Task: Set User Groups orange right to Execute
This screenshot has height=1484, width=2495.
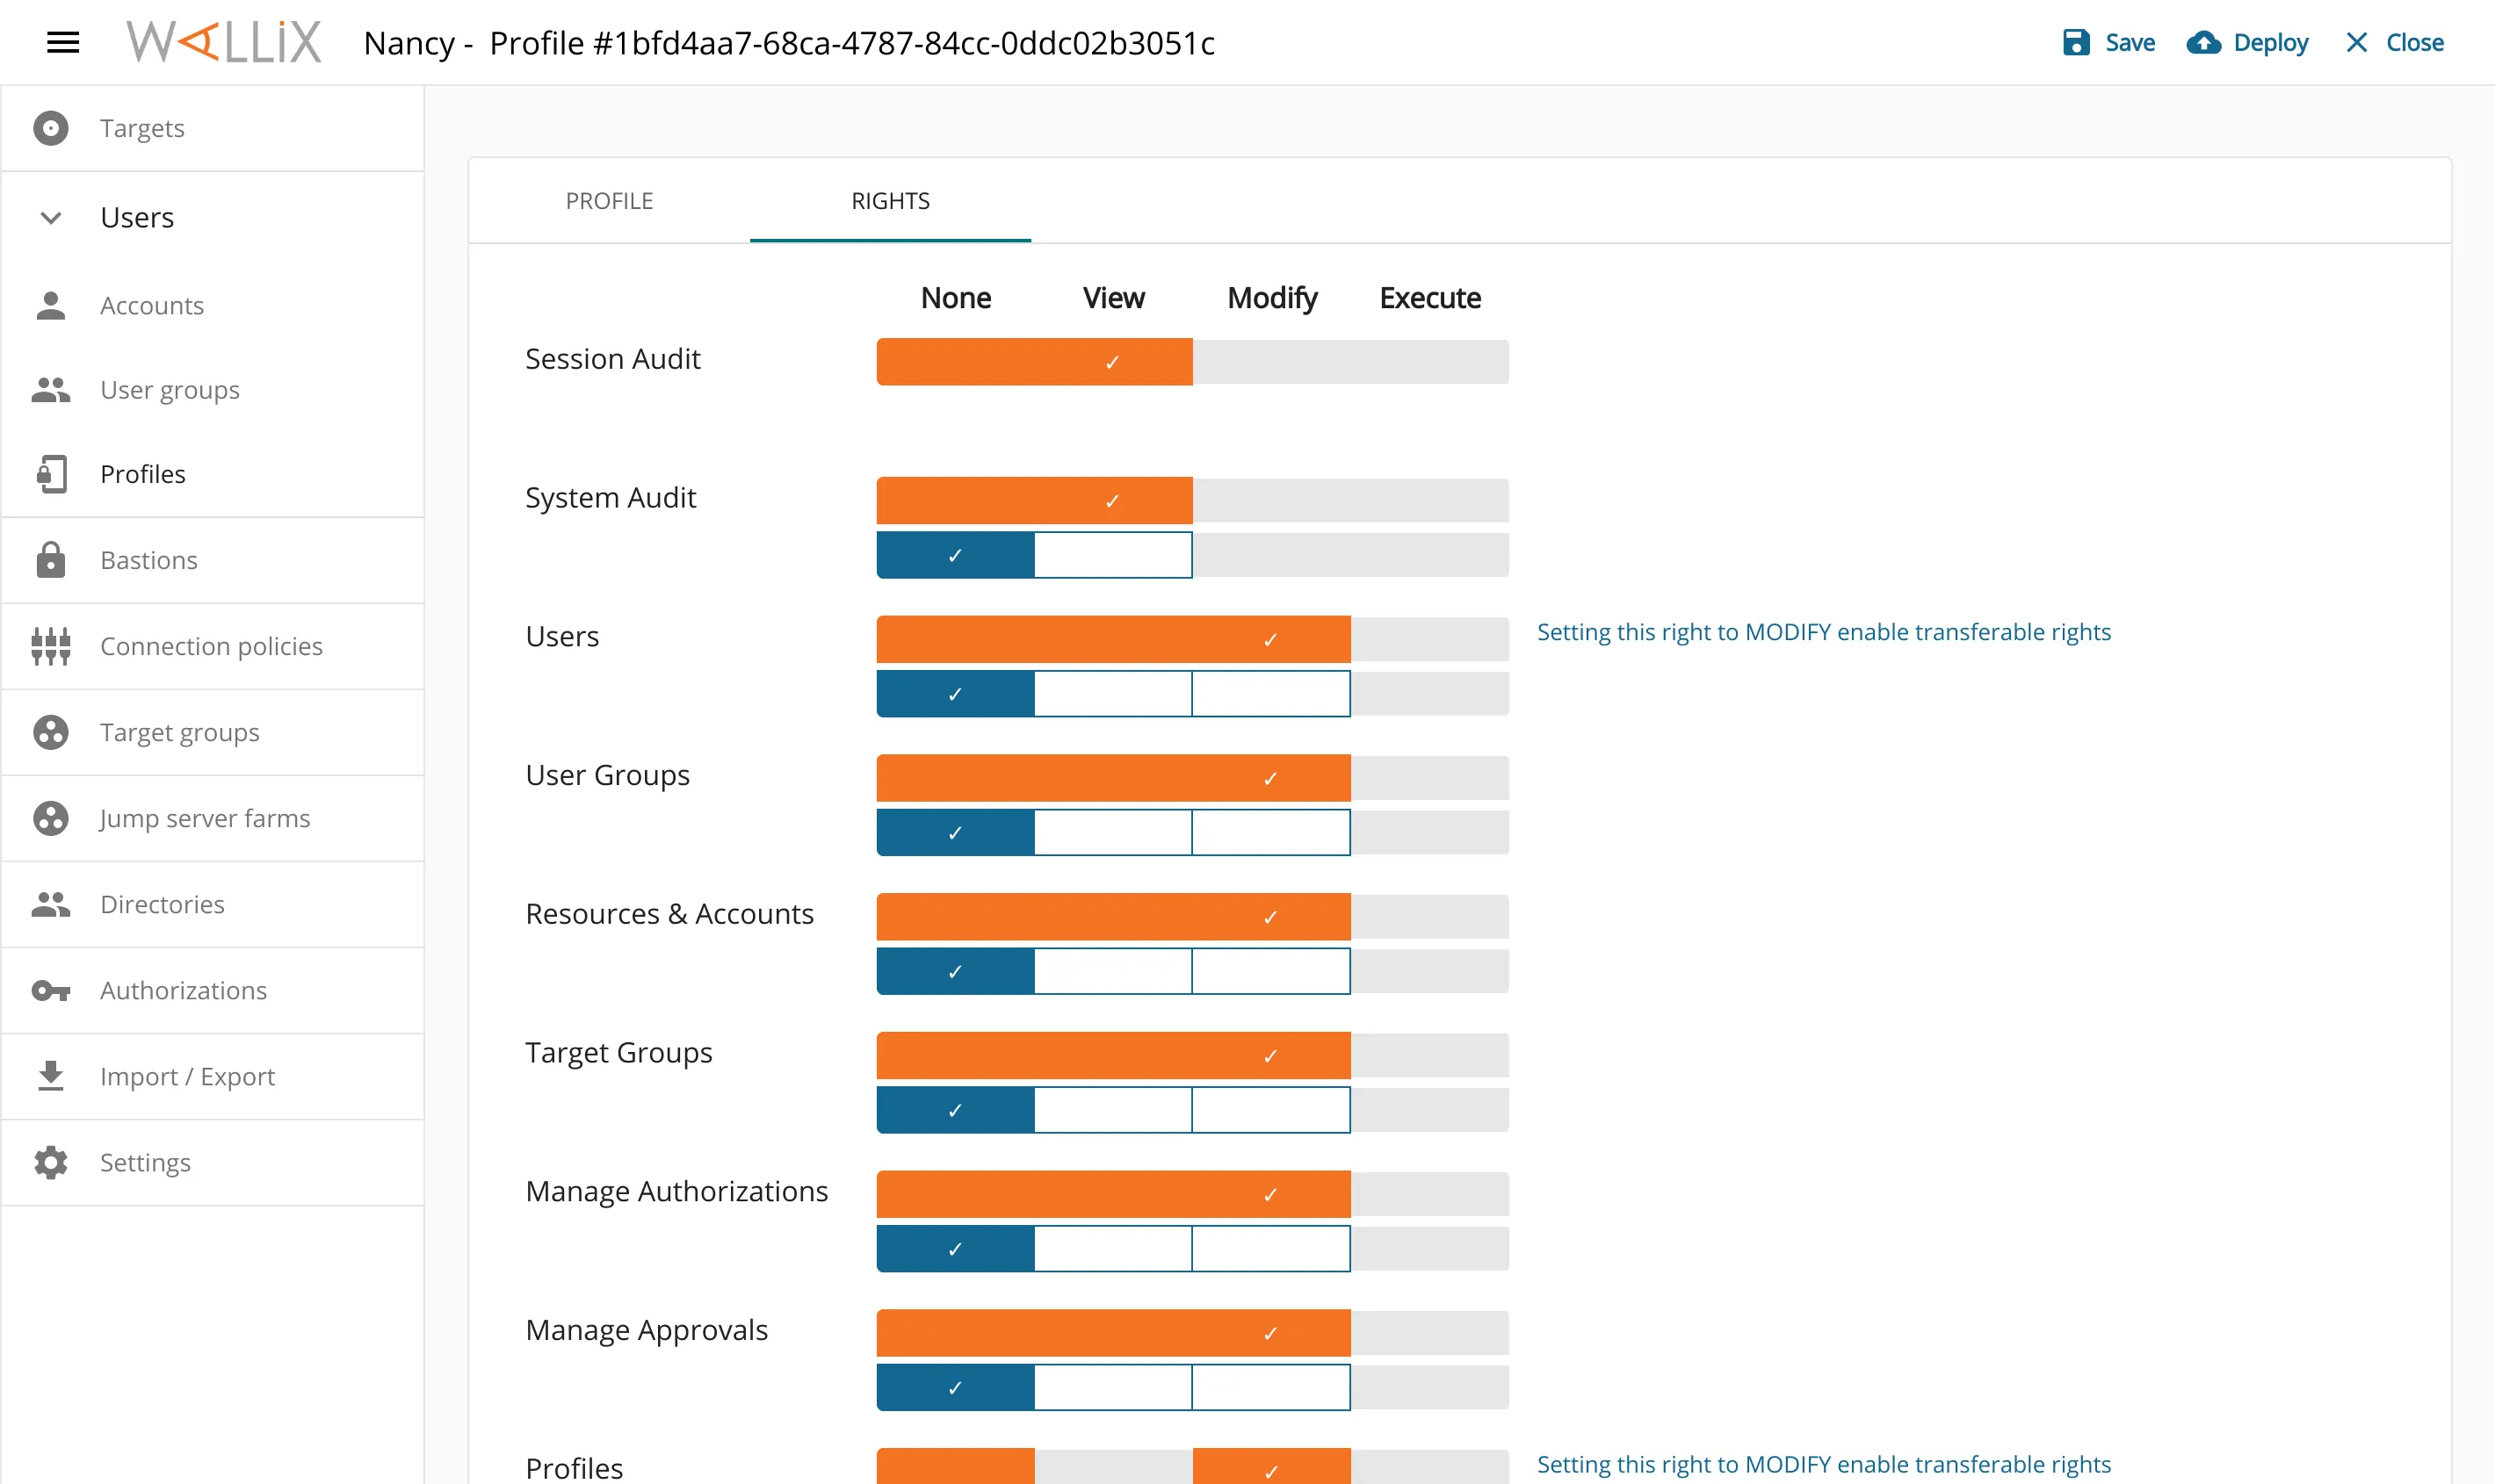Action: pyautogui.click(x=1429, y=778)
